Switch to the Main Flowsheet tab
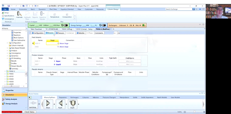Screen dimensions: 231x114 (x=36, y=29)
